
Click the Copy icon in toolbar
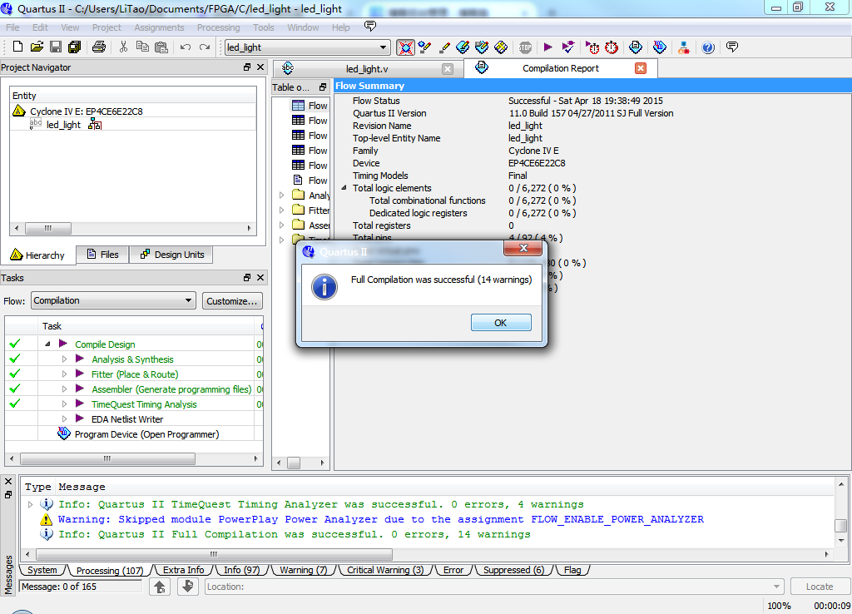(142, 47)
